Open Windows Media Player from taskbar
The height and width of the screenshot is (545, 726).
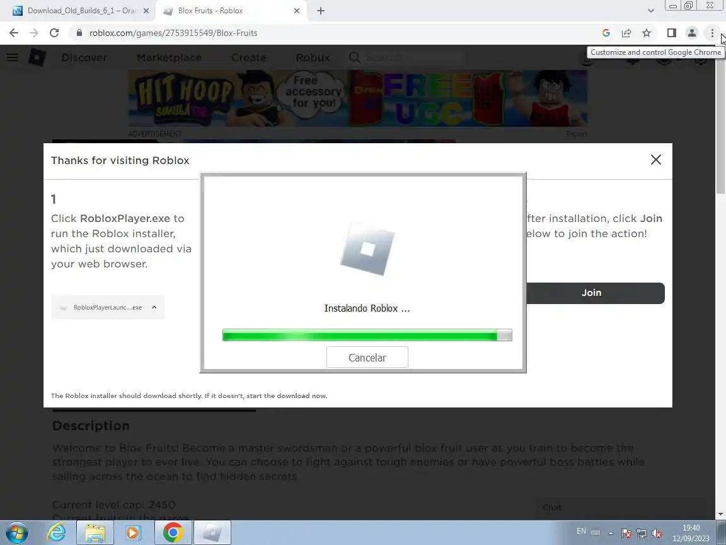(134, 532)
